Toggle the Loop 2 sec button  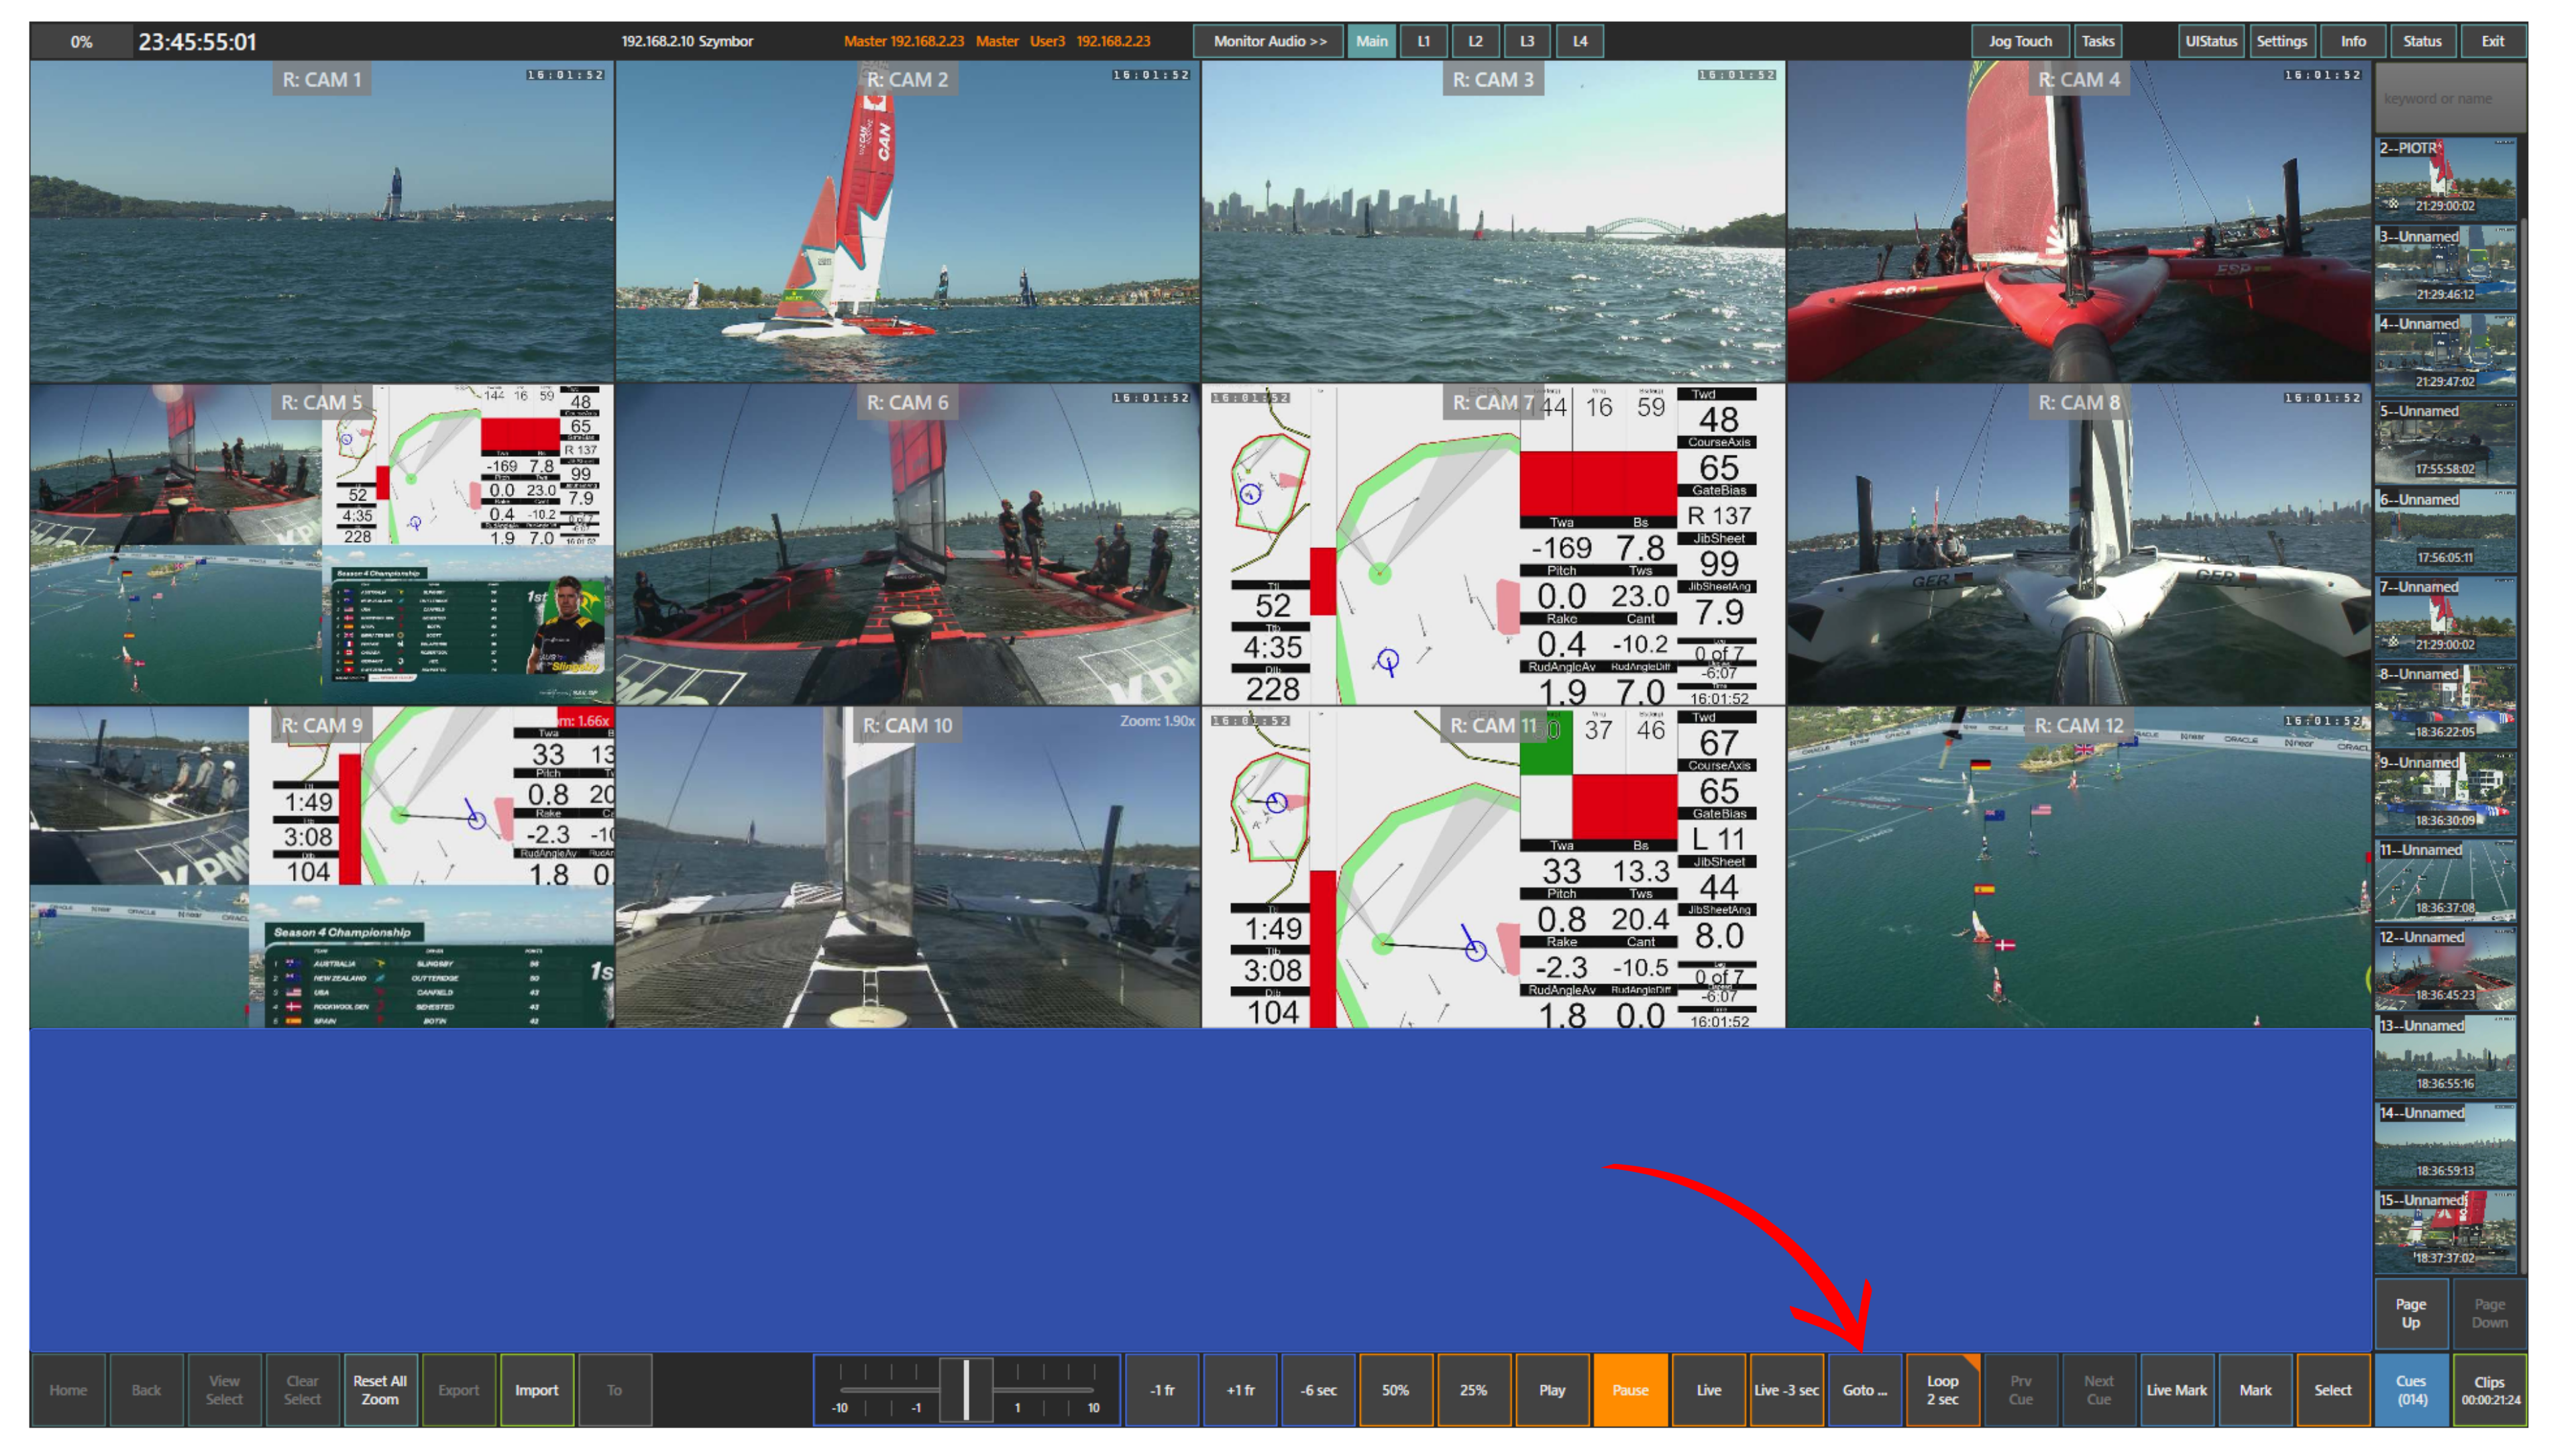coord(1942,1389)
